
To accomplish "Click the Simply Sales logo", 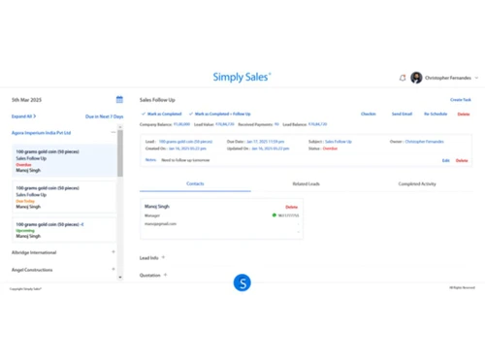I will 242,77.
